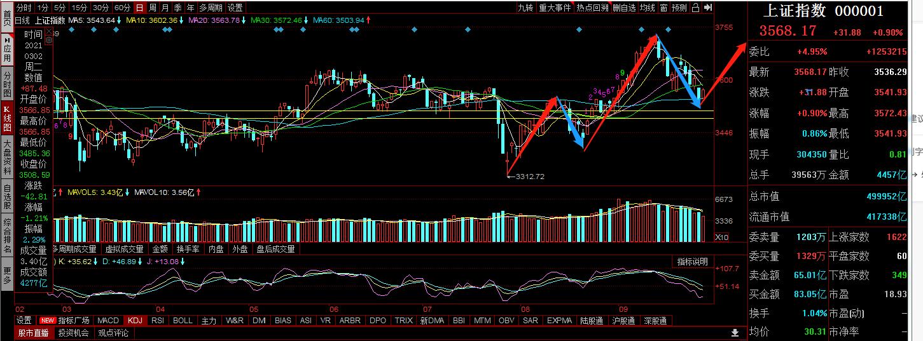Select the 60分 period tab
Screen dimensions: 923x341
[x=122, y=8]
